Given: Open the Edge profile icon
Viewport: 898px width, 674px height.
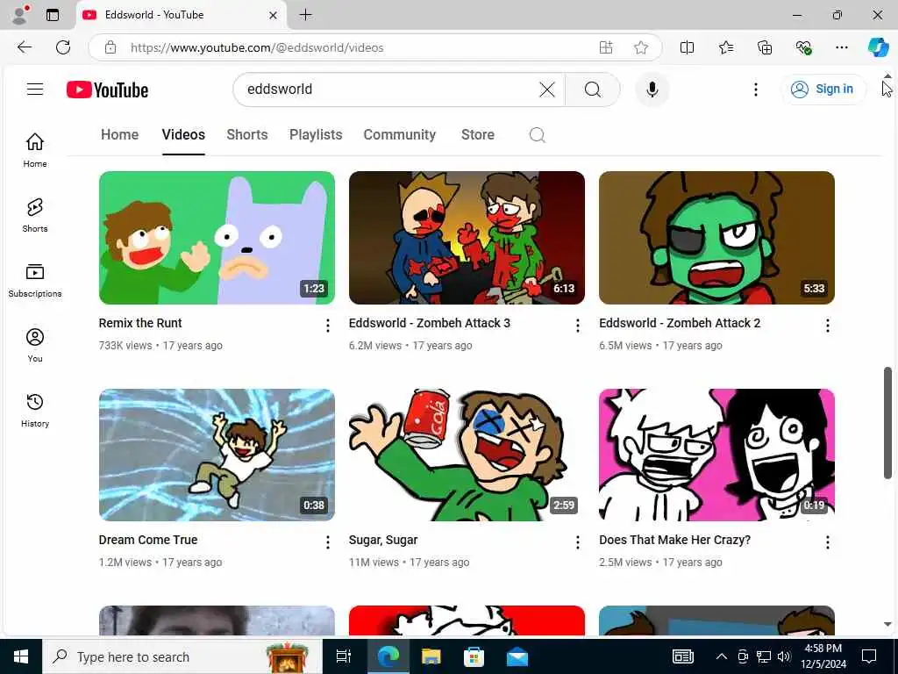Looking at the screenshot, I should point(21,15).
